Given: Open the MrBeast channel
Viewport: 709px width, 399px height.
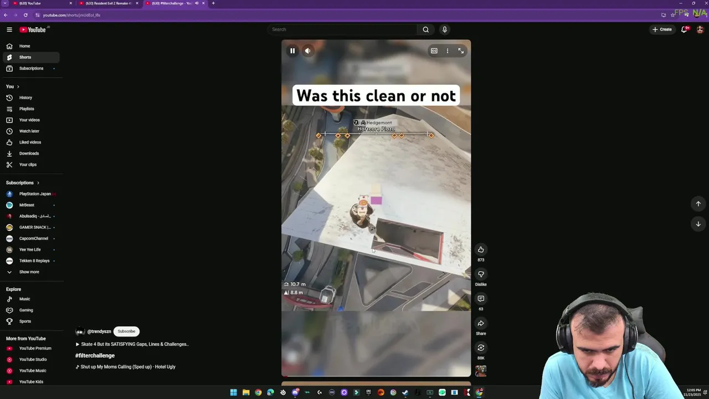Looking at the screenshot, I should pyautogui.click(x=30, y=205).
